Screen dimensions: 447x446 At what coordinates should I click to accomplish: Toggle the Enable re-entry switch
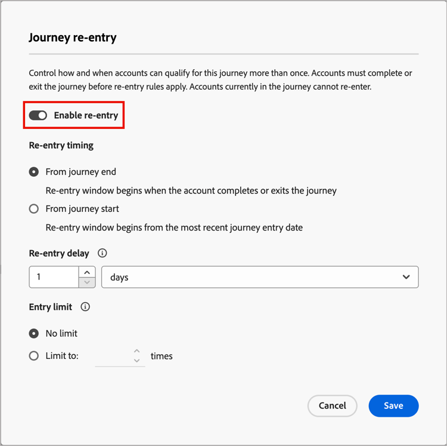(x=38, y=115)
